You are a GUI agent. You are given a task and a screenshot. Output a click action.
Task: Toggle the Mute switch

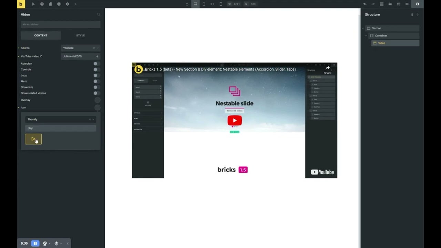pyautogui.click(x=97, y=81)
